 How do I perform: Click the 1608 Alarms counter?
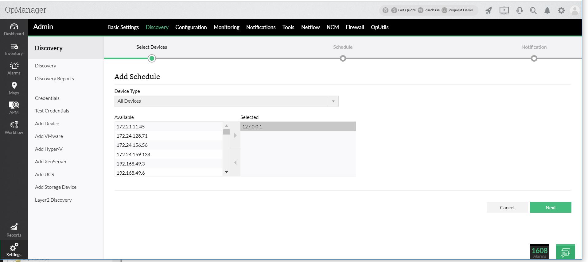pyautogui.click(x=539, y=252)
